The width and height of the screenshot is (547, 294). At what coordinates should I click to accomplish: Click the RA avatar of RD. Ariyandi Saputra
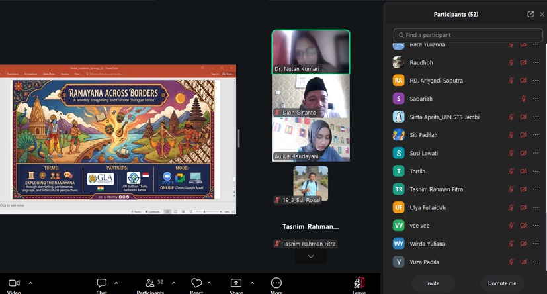(x=398, y=81)
